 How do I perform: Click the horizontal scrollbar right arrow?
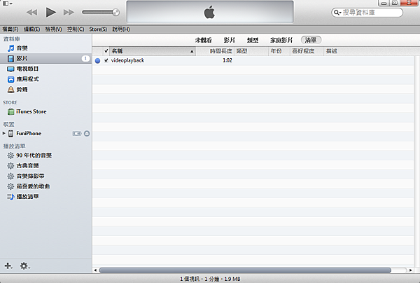coord(411,270)
